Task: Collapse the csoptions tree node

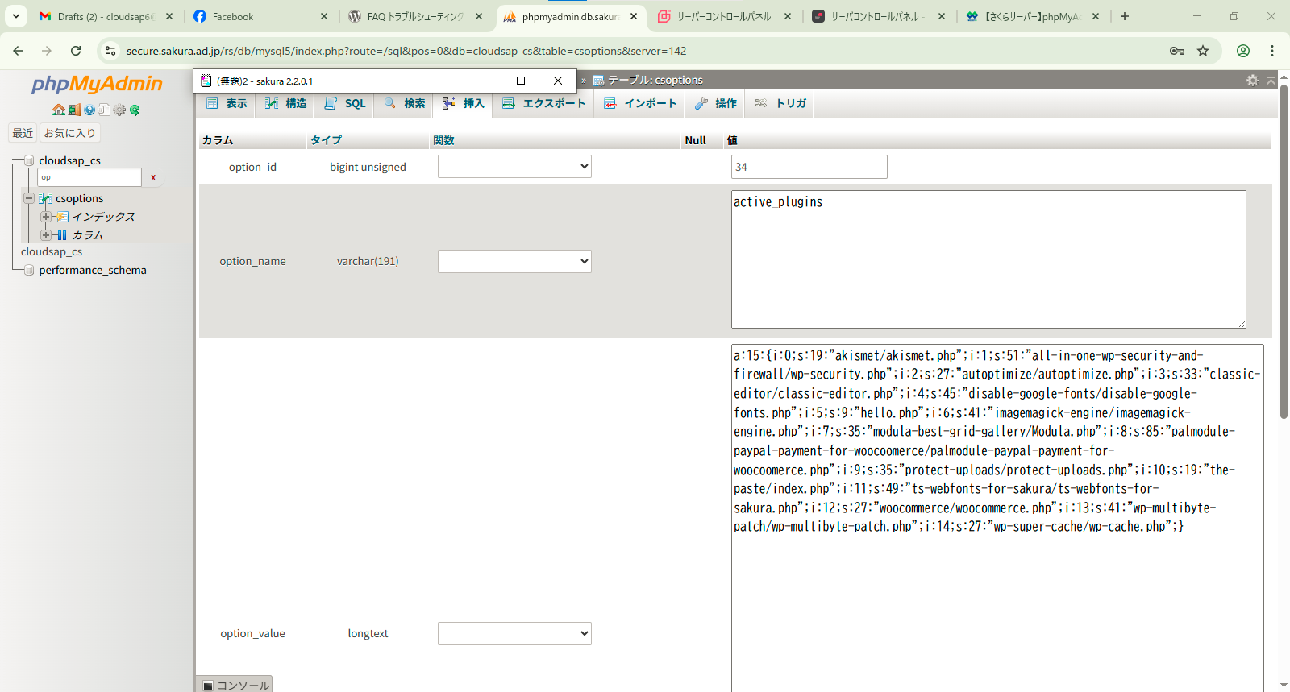Action: pos(29,198)
